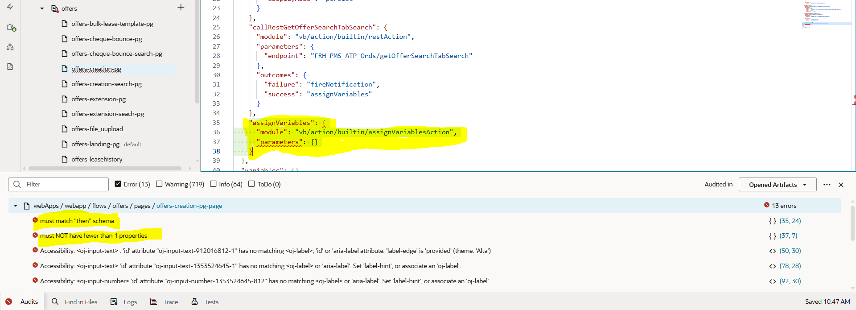Click the red error icon in the Audits tab

click(8, 302)
